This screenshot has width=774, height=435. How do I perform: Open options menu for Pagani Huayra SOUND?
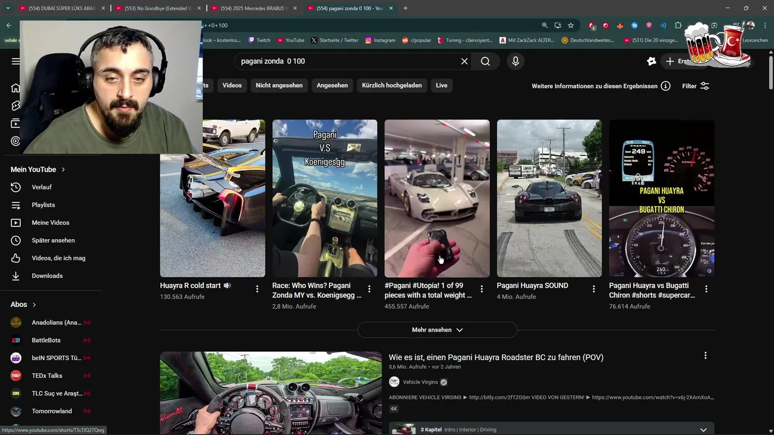(x=594, y=289)
